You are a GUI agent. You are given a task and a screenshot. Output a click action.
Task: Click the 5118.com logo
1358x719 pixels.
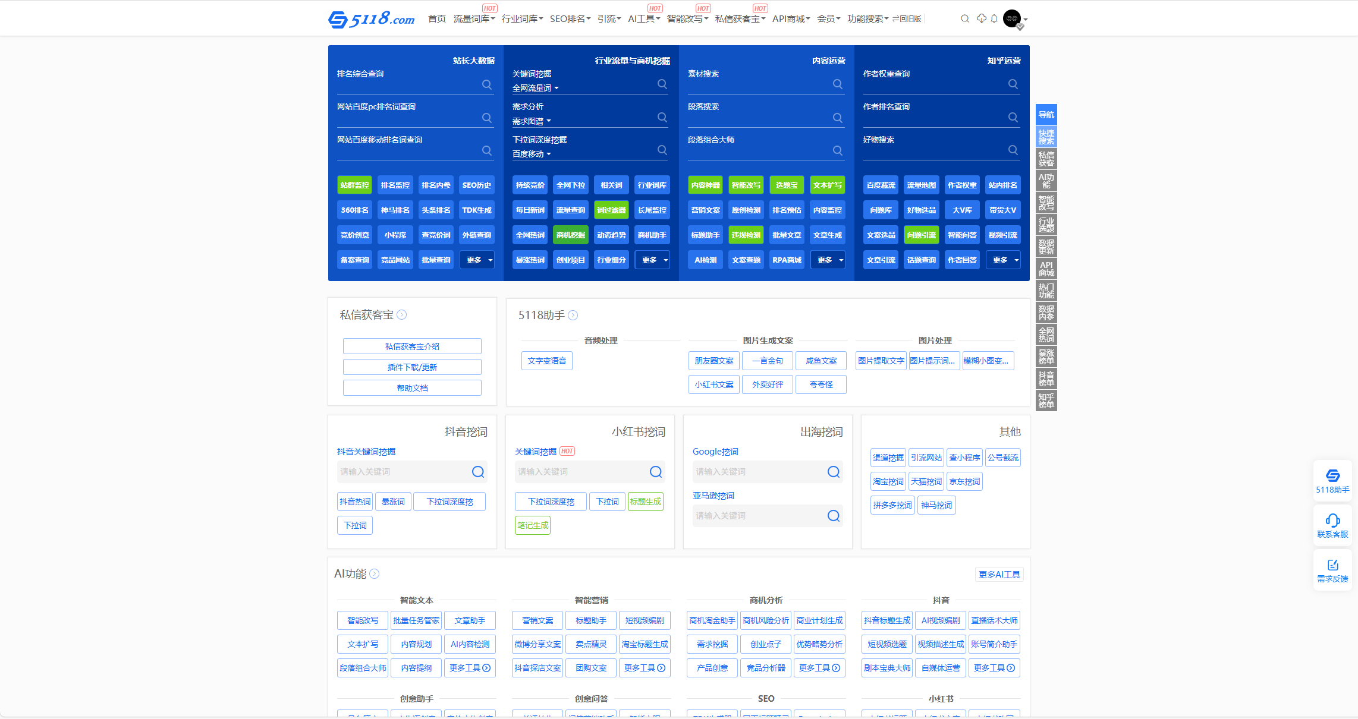pyautogui.click(x=372, y=19)
